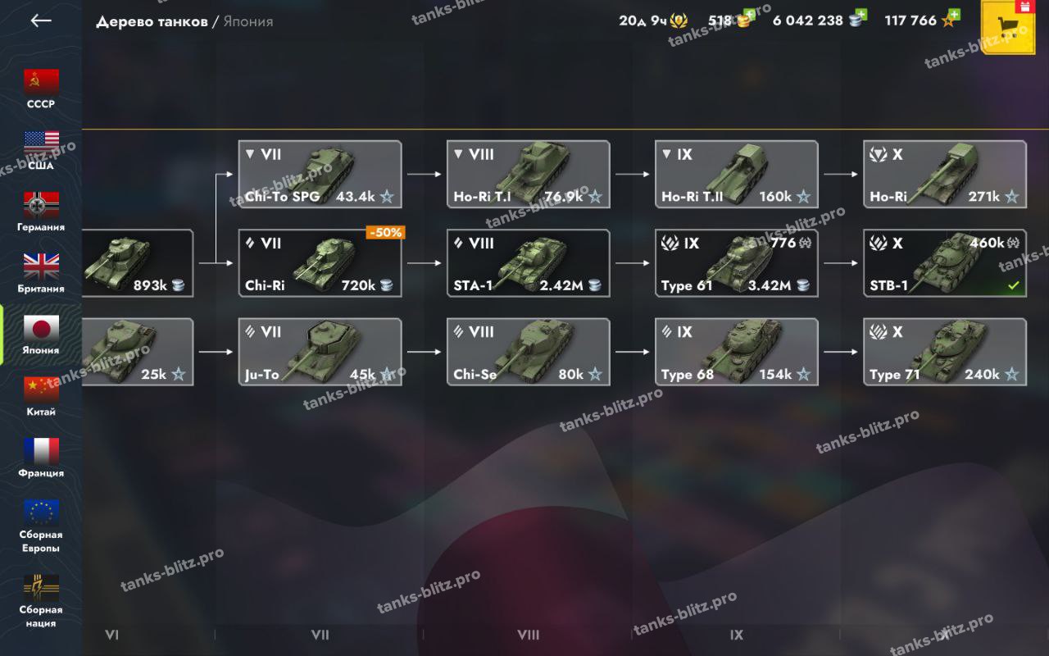1049x656 pixels.
Task: Select the Type 61 tier IX tank
Action: (x=736, y=263)
